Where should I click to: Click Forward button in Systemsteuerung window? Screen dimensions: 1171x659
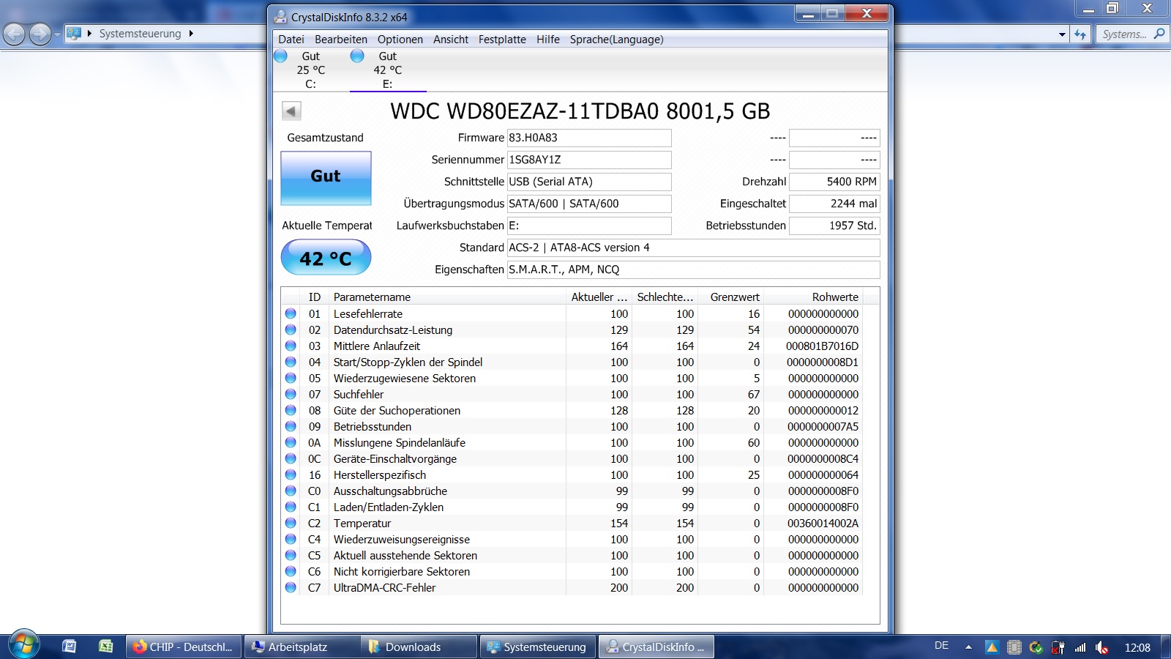click(40, 34)
